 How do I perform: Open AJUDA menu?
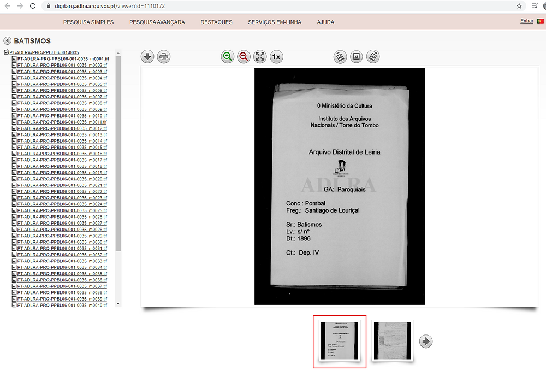[x=325, y=22]
